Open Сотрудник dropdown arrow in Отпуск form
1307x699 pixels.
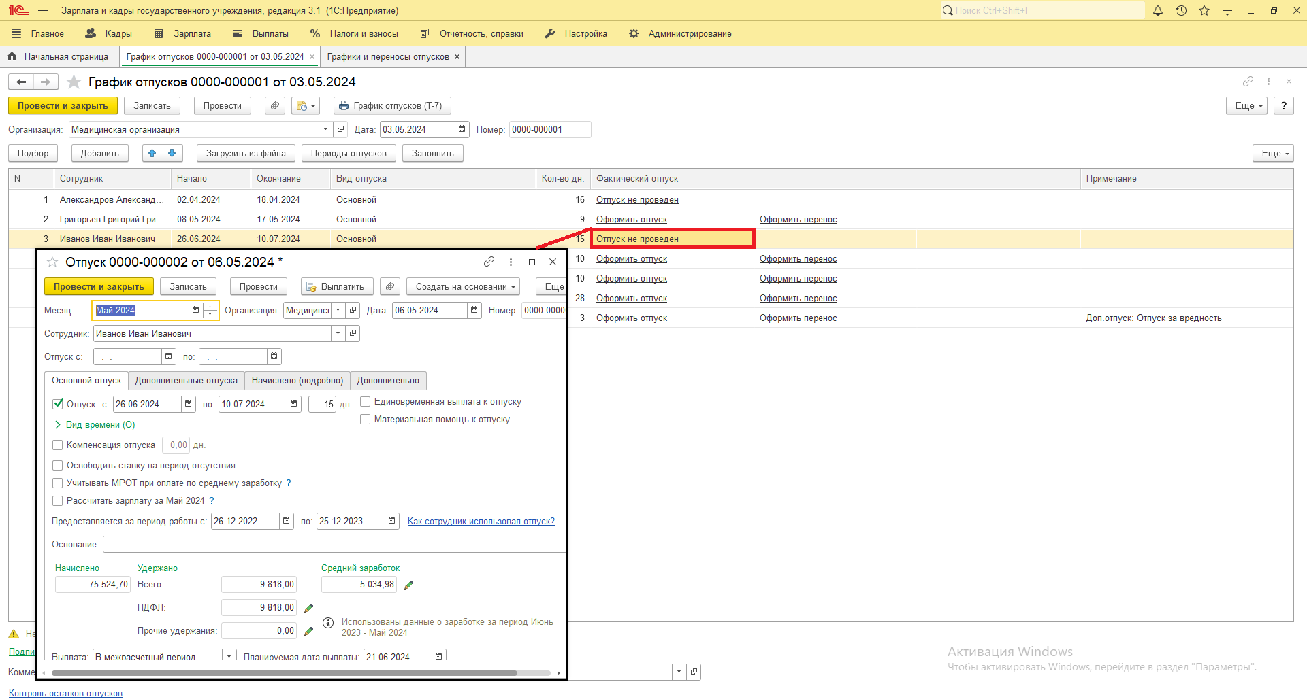tap(338, 333)
